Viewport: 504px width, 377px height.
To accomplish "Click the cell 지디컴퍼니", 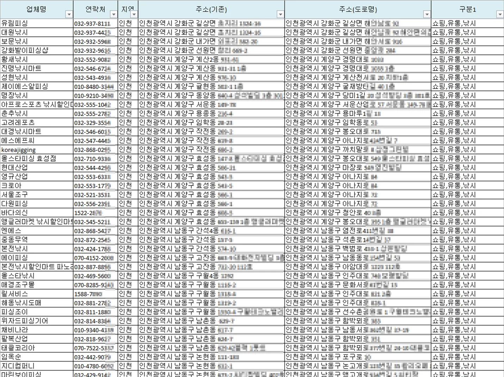I will [x=37, y=366].
